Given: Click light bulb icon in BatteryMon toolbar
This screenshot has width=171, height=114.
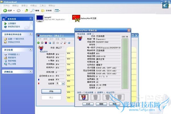Looking at the screenshot, I should coord(61,43).
